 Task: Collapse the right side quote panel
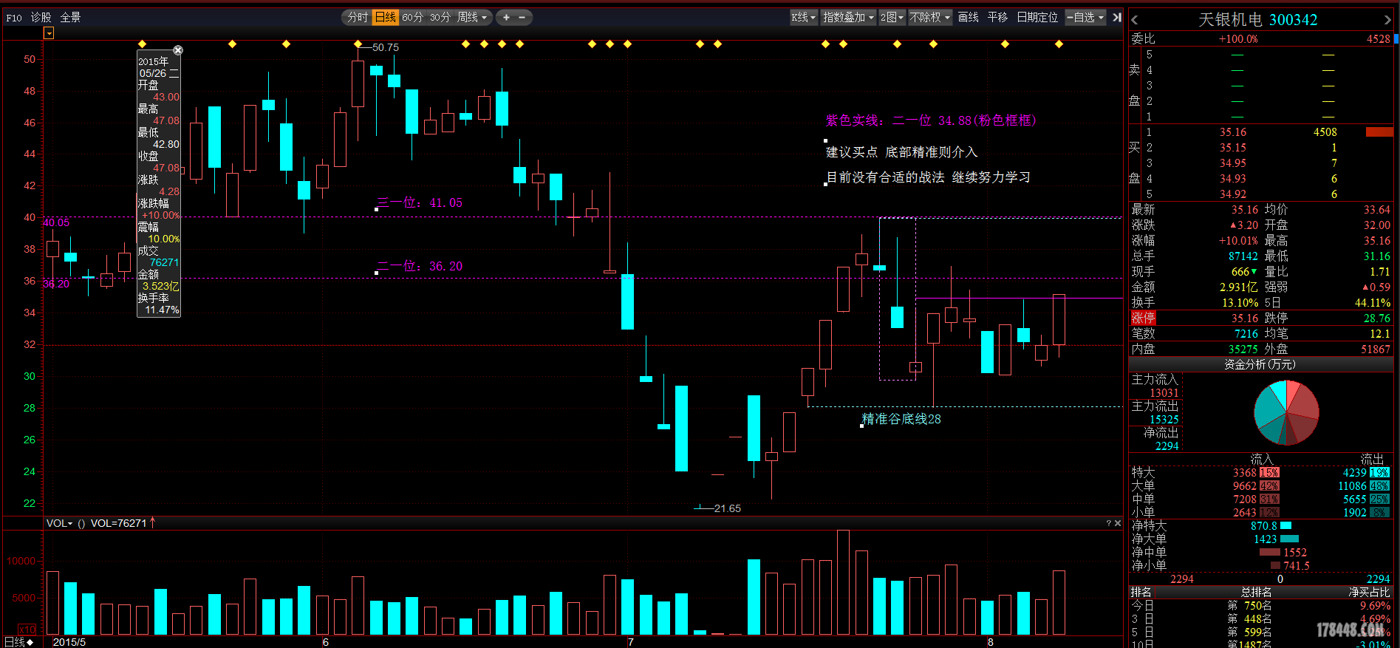(1117, 17)
